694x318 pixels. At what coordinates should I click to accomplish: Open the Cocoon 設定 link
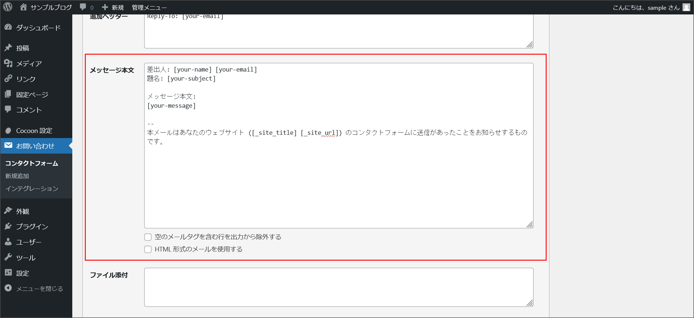34,130
